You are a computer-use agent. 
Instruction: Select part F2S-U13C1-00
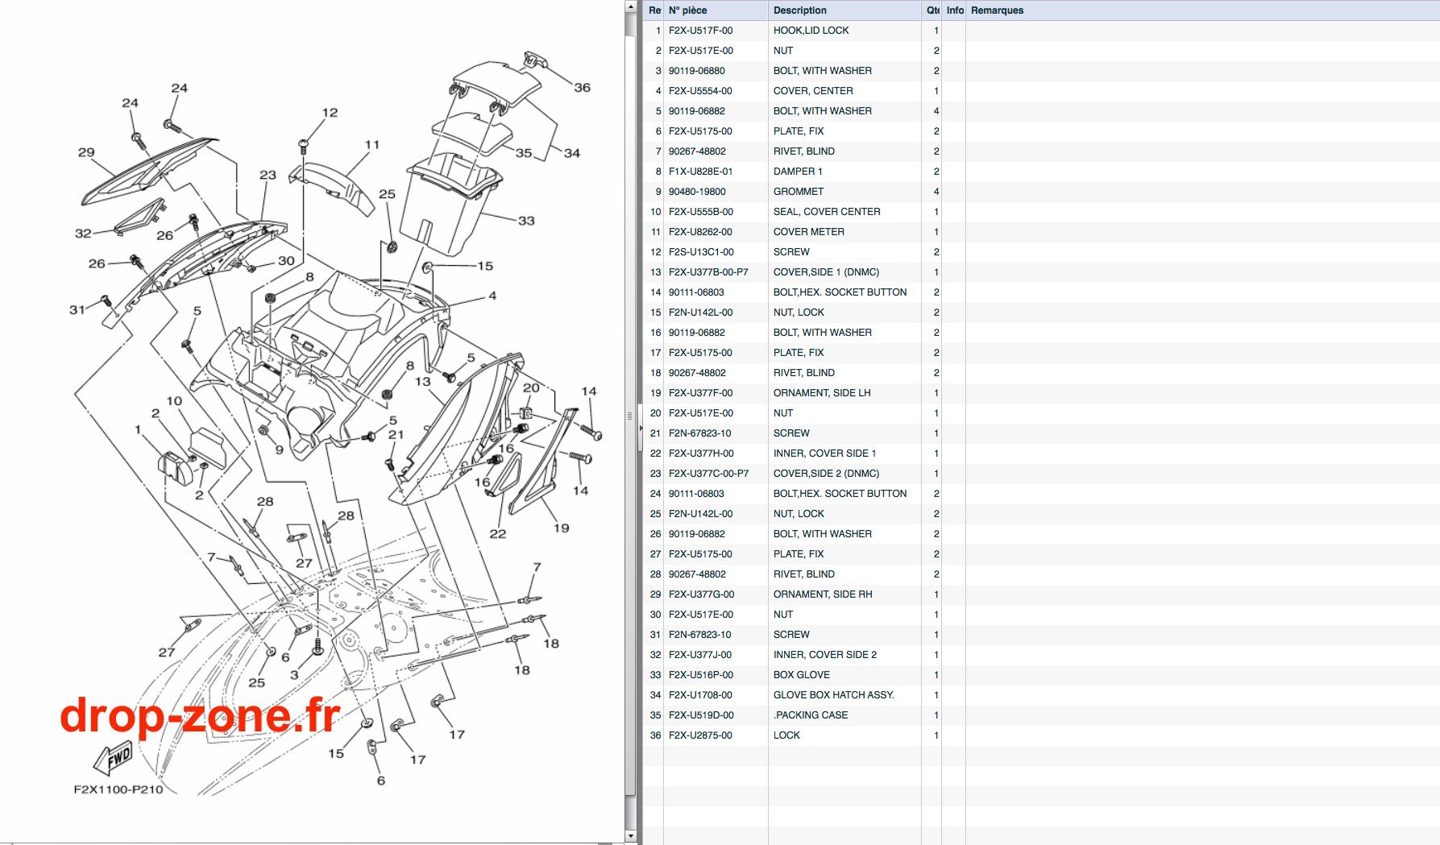[x=701, y=252]
